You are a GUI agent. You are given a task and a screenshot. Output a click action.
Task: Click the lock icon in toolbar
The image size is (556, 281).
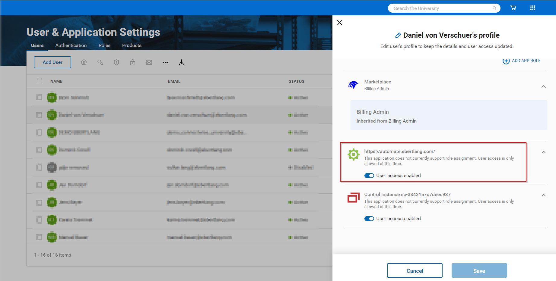[x=133, y=62]
